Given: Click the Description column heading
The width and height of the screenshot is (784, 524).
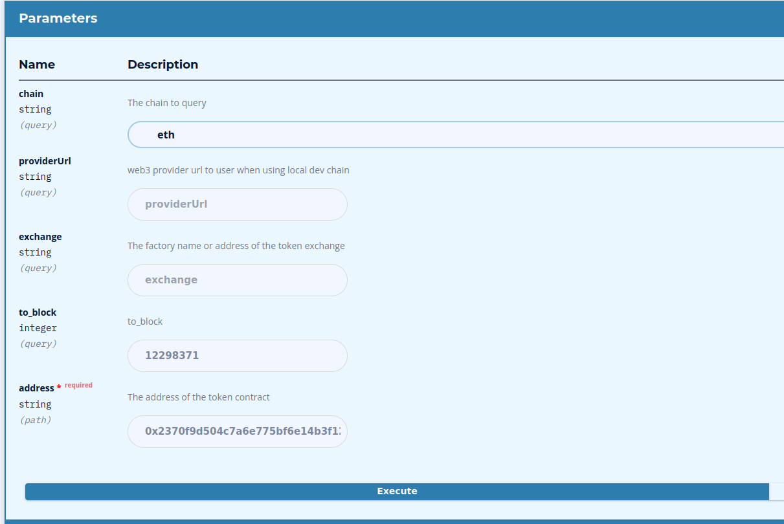Looking at the screenshot, I should click(x=162, y=64).
